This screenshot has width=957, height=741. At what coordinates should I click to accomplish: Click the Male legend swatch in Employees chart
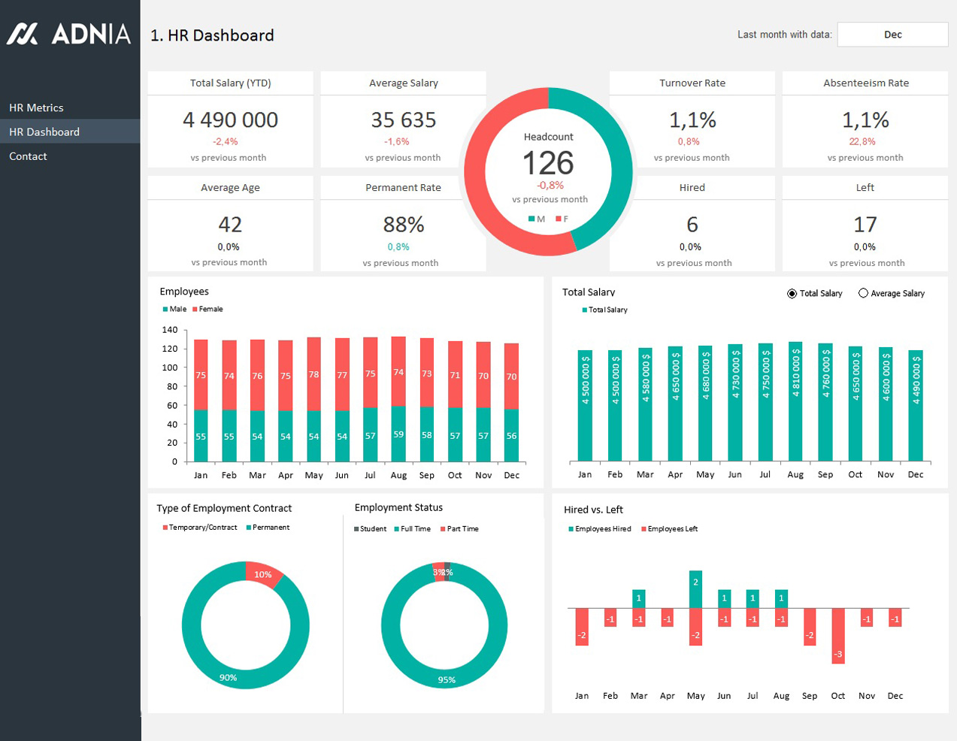[165, 310]
